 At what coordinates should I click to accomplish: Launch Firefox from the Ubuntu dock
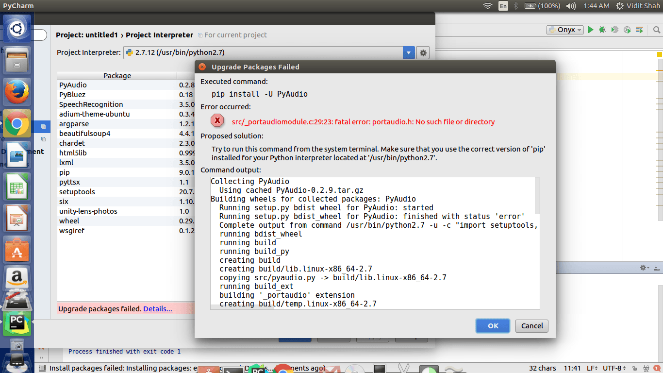pos(17,91)
